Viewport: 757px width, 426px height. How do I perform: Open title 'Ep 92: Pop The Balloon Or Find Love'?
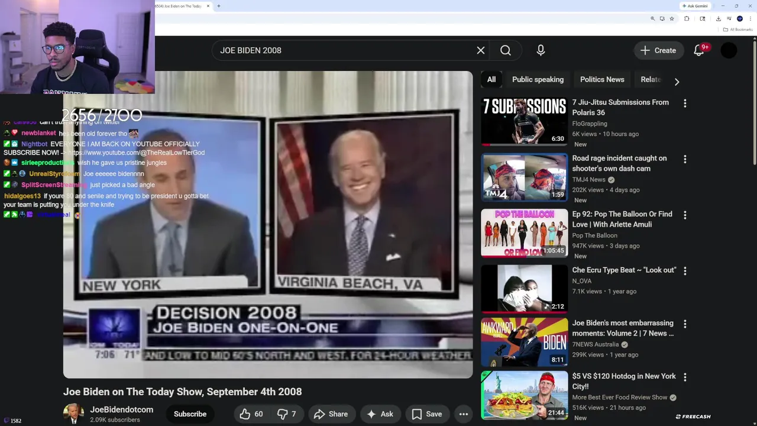pyautogui.click(x=622, y=219)
